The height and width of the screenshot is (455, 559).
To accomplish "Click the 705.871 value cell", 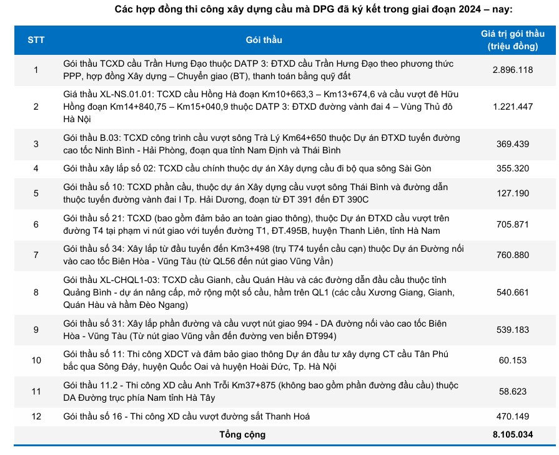I will (512, 224).
